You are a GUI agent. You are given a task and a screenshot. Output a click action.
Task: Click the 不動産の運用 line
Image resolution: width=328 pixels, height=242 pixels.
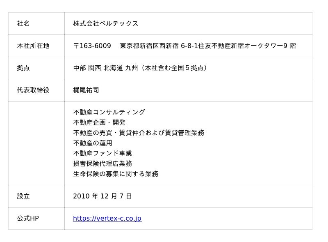[x=93, y=143]
